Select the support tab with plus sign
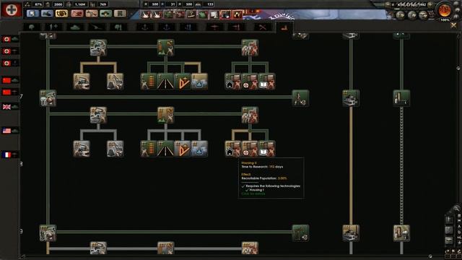462x260 pixels. coord(53,27)
